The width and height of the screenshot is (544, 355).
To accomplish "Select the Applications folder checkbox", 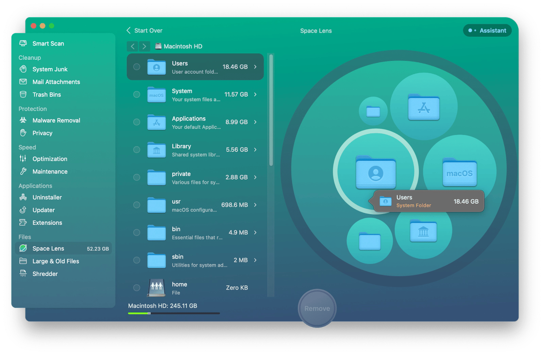I will (x=137, y=122).
